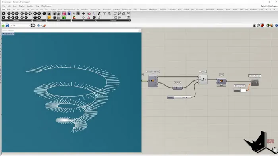Open the Solution menu
The image size is (278, 156).
tap(30, 6)
